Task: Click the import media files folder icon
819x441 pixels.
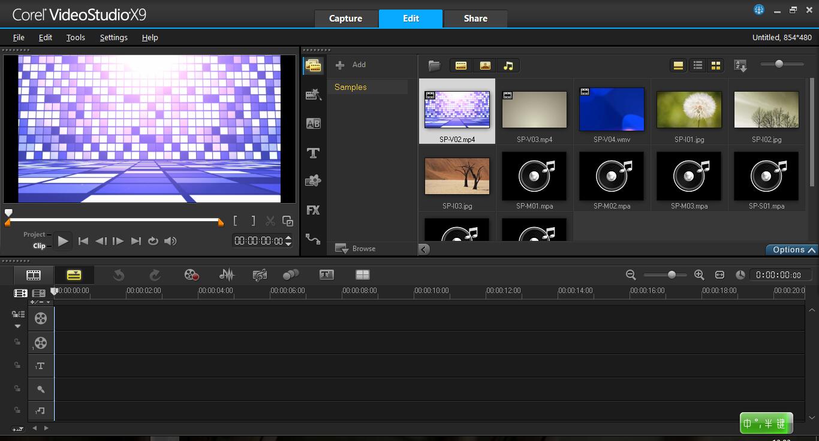Action: 435,65
